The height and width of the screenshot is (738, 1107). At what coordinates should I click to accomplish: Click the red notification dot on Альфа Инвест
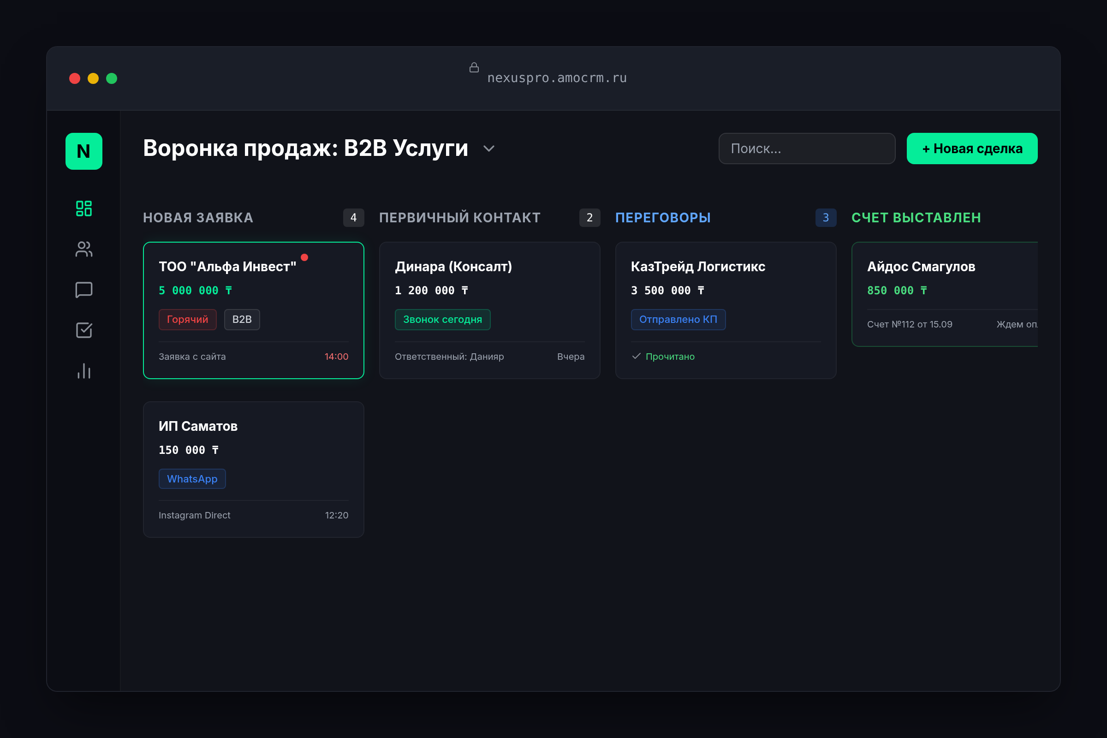click(x=304, y=257)
